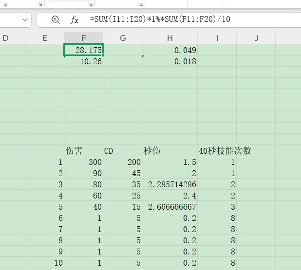The width and height of the screenshot is (301, 270).
Task: Select column J header
Action: 256,38
